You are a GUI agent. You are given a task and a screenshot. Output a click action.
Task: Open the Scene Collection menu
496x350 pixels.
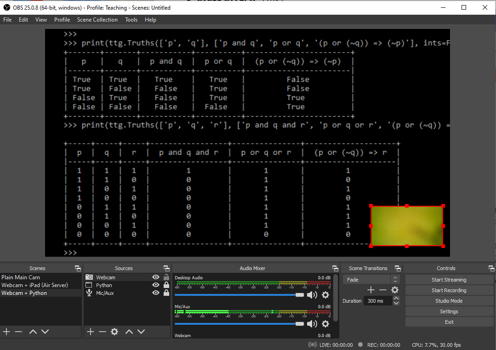point(97,20)
